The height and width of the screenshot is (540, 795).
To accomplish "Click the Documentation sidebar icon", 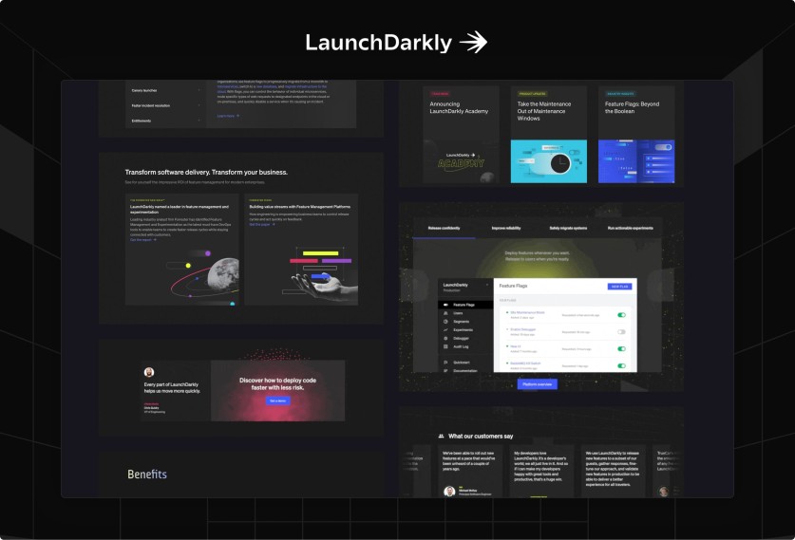I will pyautogui.click(x=445, y=370).
